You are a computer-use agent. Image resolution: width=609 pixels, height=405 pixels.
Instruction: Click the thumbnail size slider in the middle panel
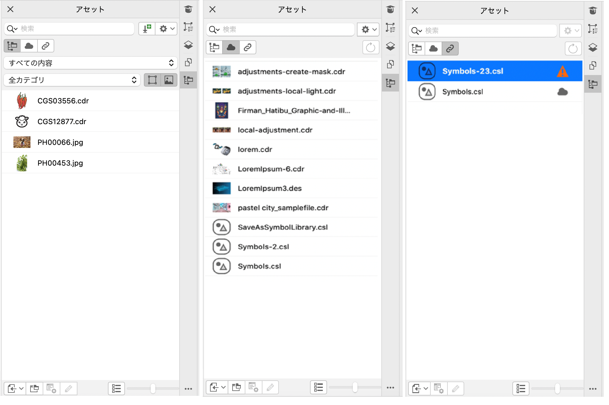click(355, 387)
